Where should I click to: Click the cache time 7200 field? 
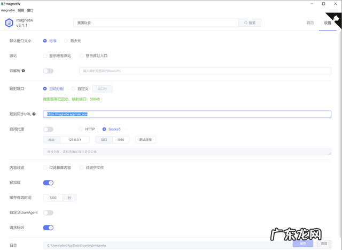(53, 198)
